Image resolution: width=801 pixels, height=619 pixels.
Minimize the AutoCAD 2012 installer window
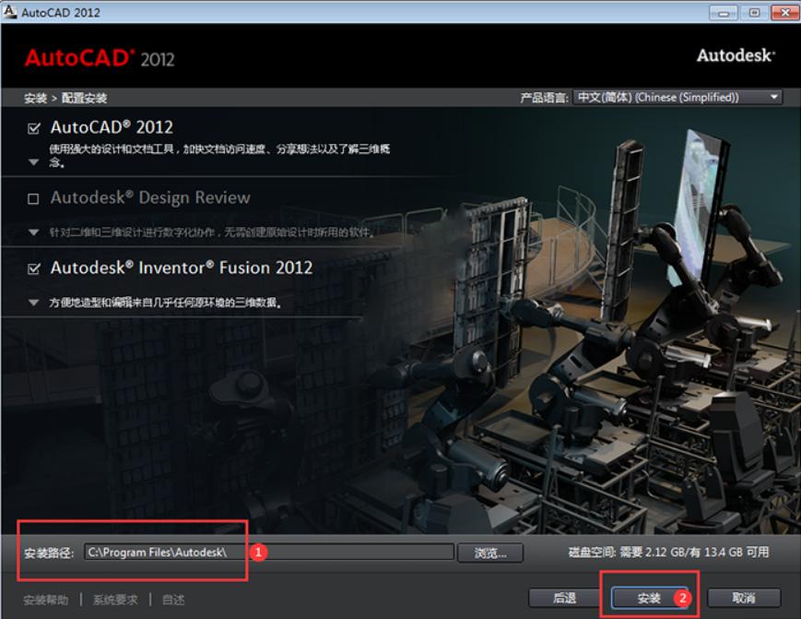724,13
